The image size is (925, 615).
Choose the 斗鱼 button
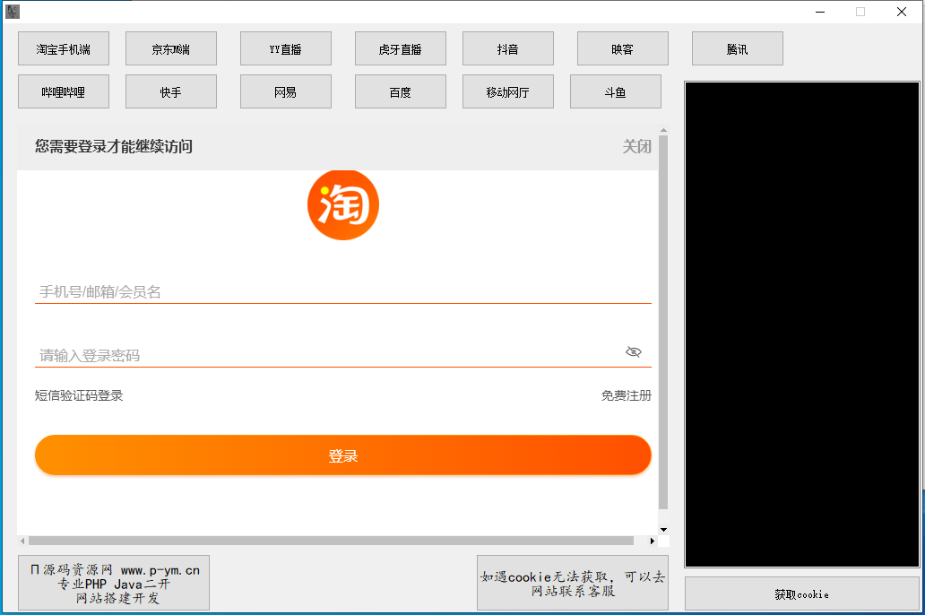click(615, 92)
